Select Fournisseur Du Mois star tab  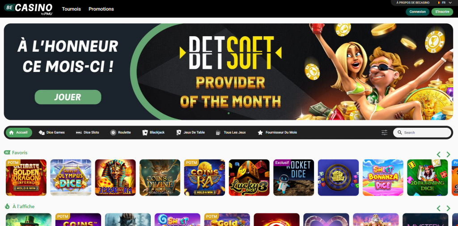(x=277, y=132)
